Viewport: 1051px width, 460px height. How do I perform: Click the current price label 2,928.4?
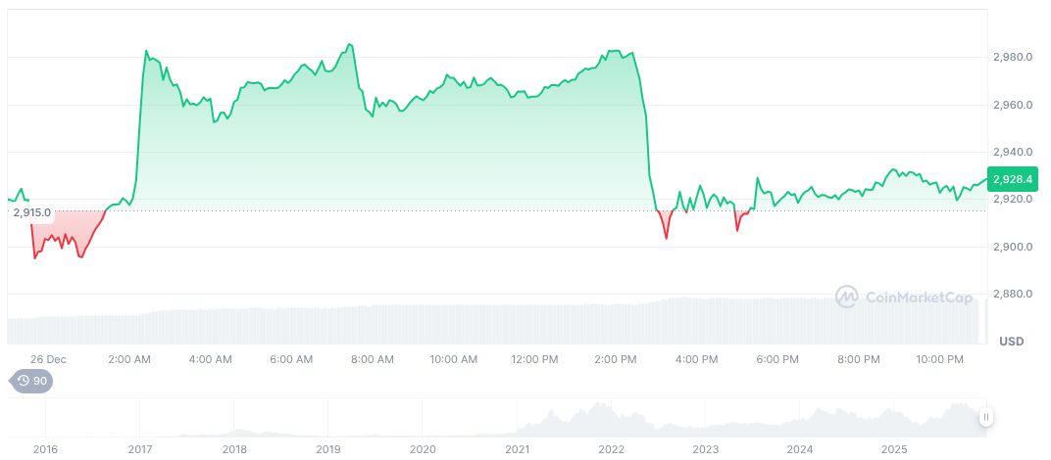tap(1011, 179)
